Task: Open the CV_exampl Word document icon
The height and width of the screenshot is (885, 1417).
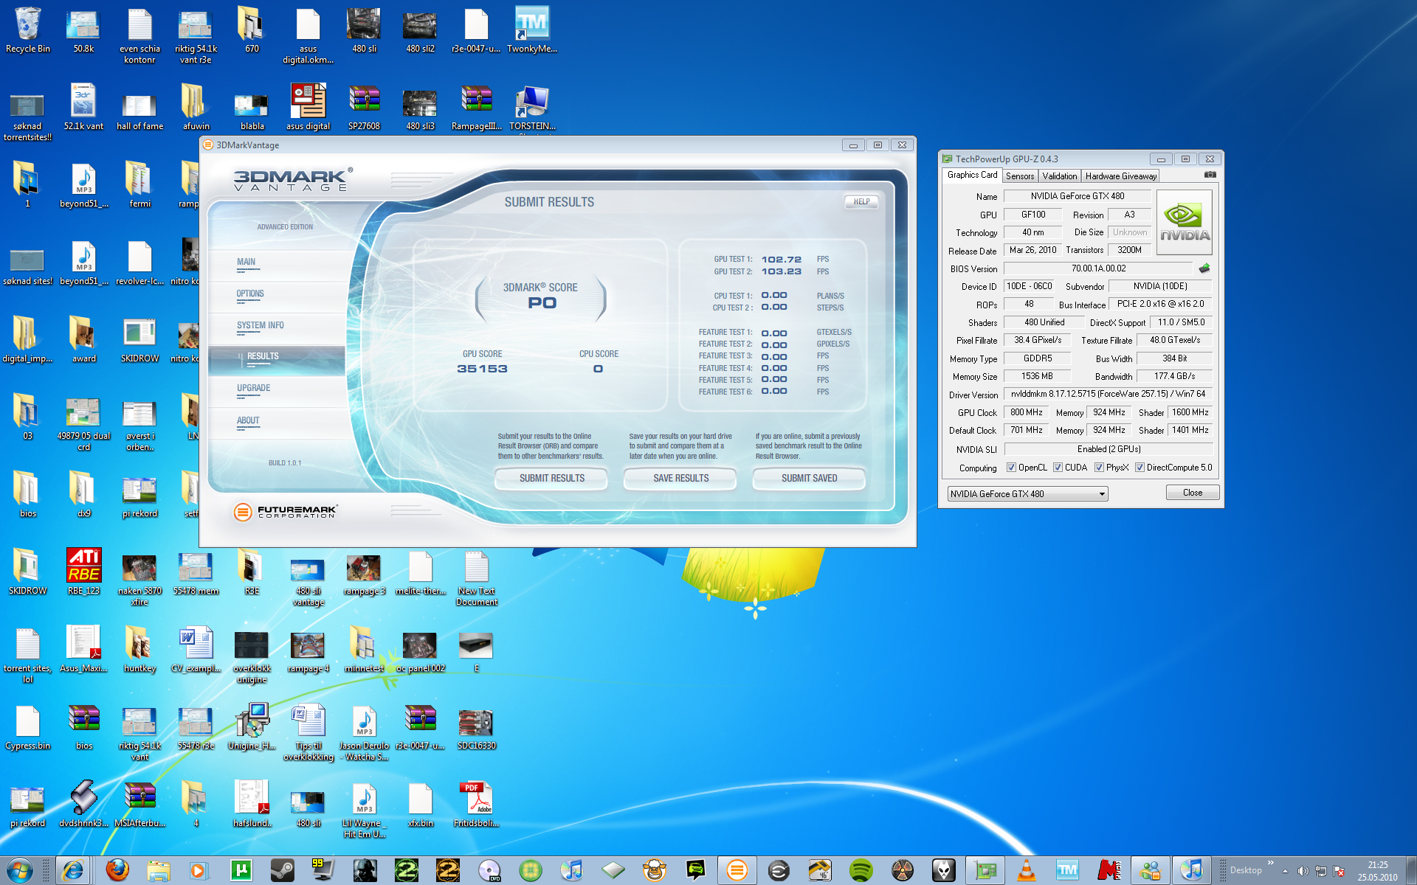Action: point(196,650)
